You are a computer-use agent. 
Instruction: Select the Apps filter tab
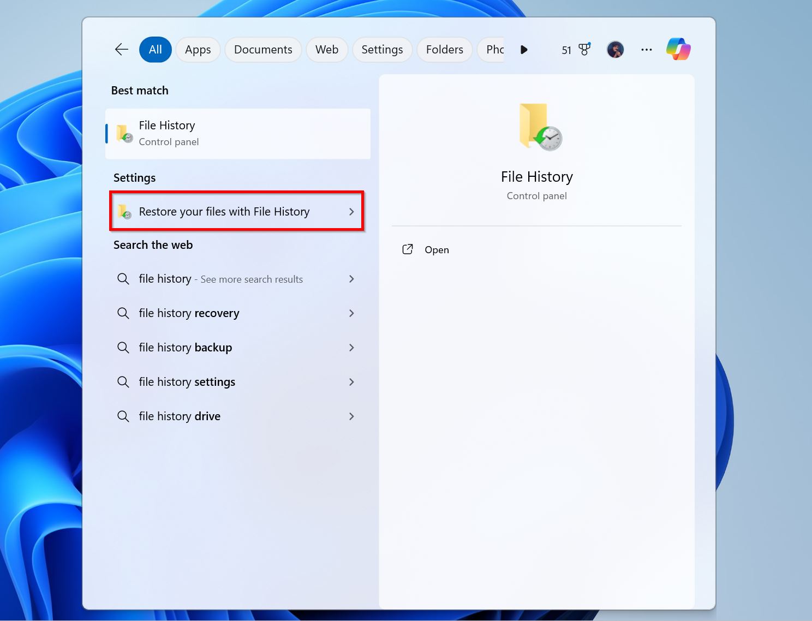click(198, 49)
